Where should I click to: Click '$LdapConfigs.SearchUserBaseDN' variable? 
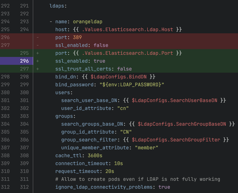pyautogui.click(x=174, y=100)
